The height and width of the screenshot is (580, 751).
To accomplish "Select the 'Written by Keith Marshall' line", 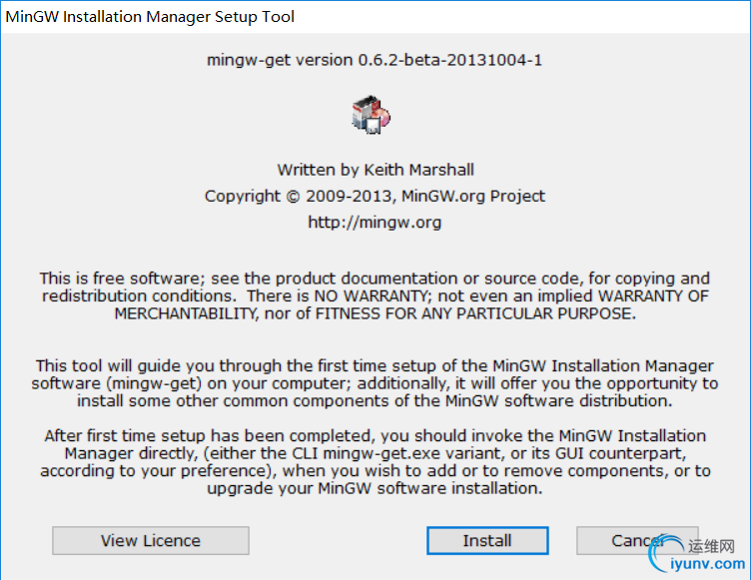I will coord(375,170).
